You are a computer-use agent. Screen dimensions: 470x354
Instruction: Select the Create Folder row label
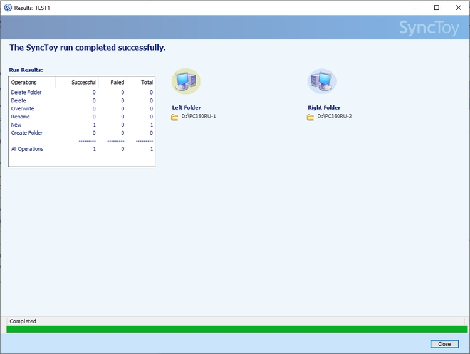pos(27,133)
